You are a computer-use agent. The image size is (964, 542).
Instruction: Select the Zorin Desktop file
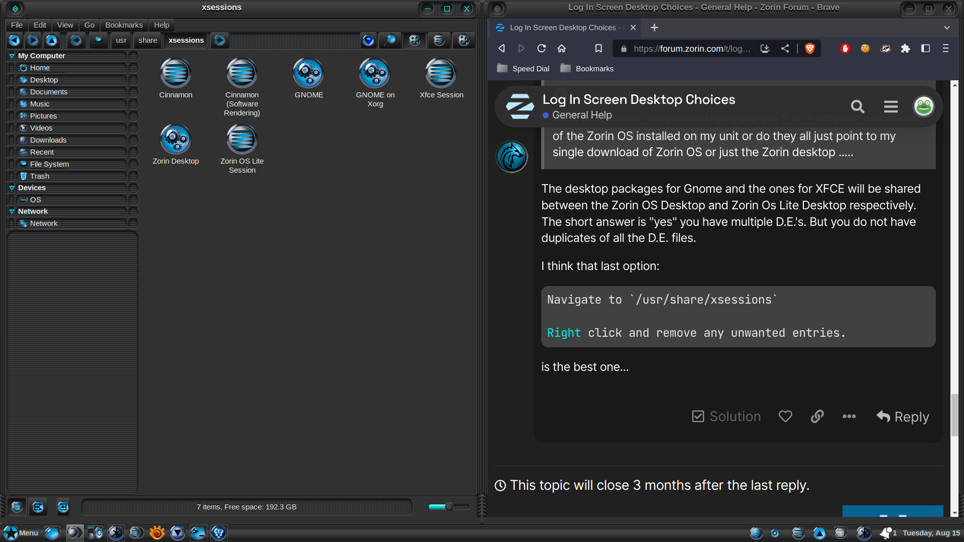pos(176,145)
